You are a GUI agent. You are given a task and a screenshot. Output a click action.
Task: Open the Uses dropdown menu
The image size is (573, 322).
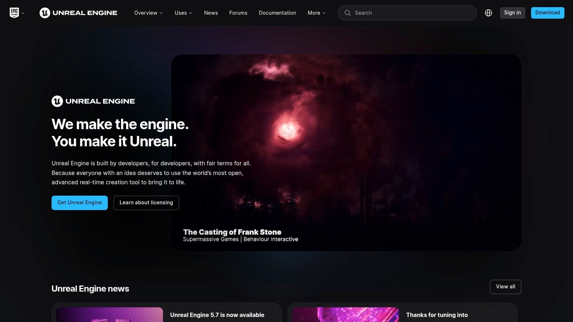pyautogui.click(x=183, y=13)
